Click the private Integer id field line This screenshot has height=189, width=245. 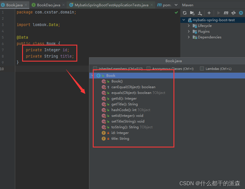(47, 50)
